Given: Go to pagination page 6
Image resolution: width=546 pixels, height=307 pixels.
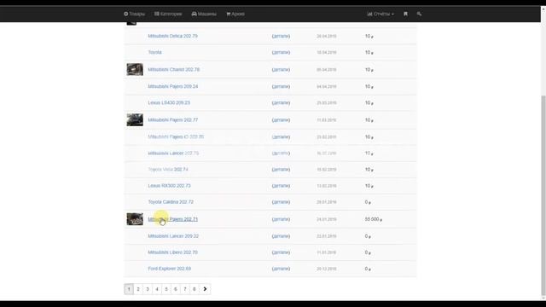Looking at the screenshot, I should [x=176, y=289].
